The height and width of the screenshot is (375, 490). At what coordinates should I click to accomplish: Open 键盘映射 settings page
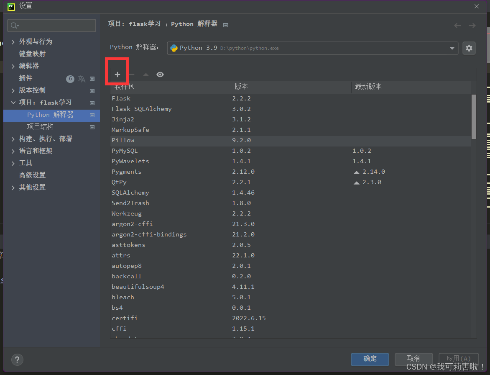[32, 54]
